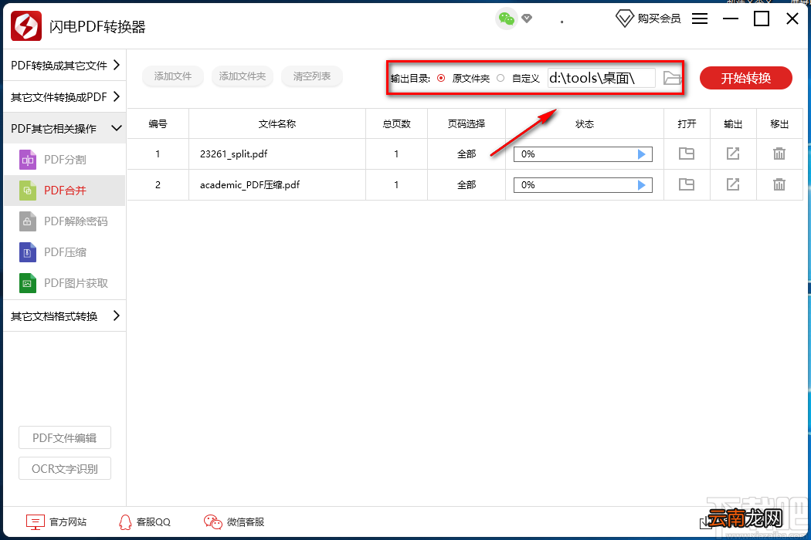Screen dimensions: 811x540
Task: Click the 购买会员 link
Action: pyautogui.click(x=659, y=19)
